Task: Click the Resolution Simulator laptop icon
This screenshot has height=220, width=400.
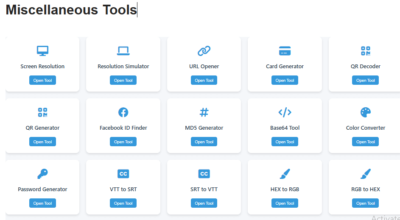Action: 123,51
